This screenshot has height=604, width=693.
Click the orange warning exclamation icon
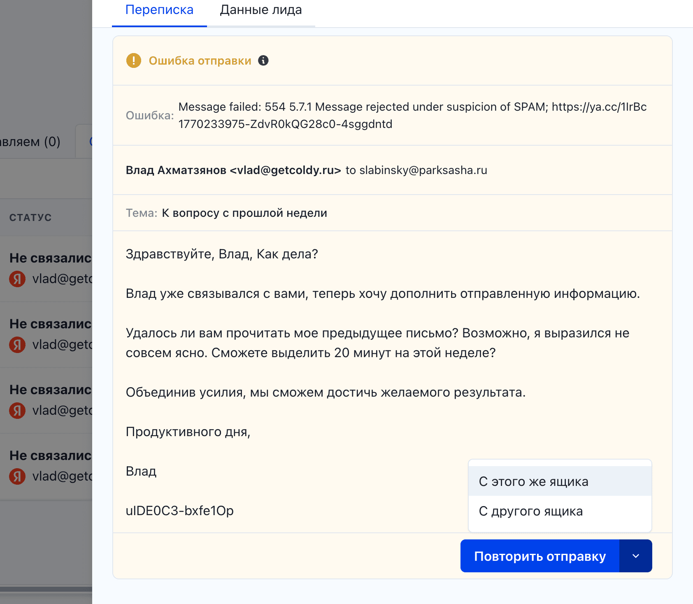click(x=133, y=60)
